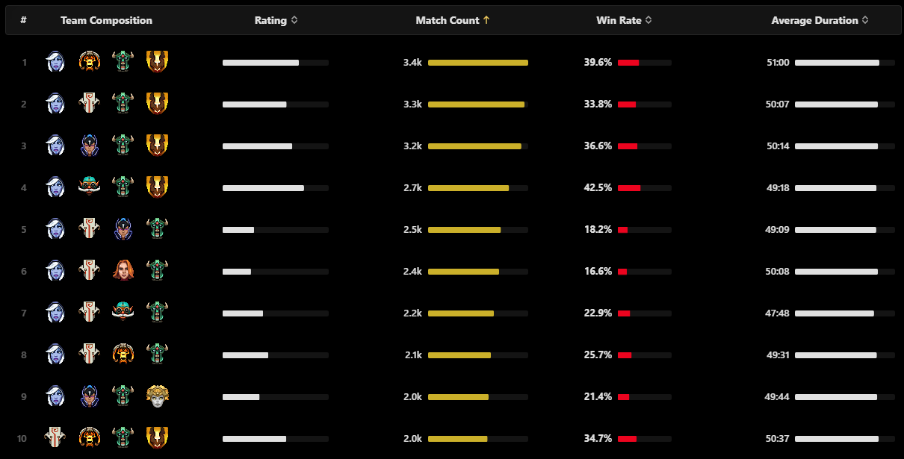The image size is (904, 459).
Task: Select the Juggernaut icon in row 2
Action: pyautogui.click(x=89, y=104)
